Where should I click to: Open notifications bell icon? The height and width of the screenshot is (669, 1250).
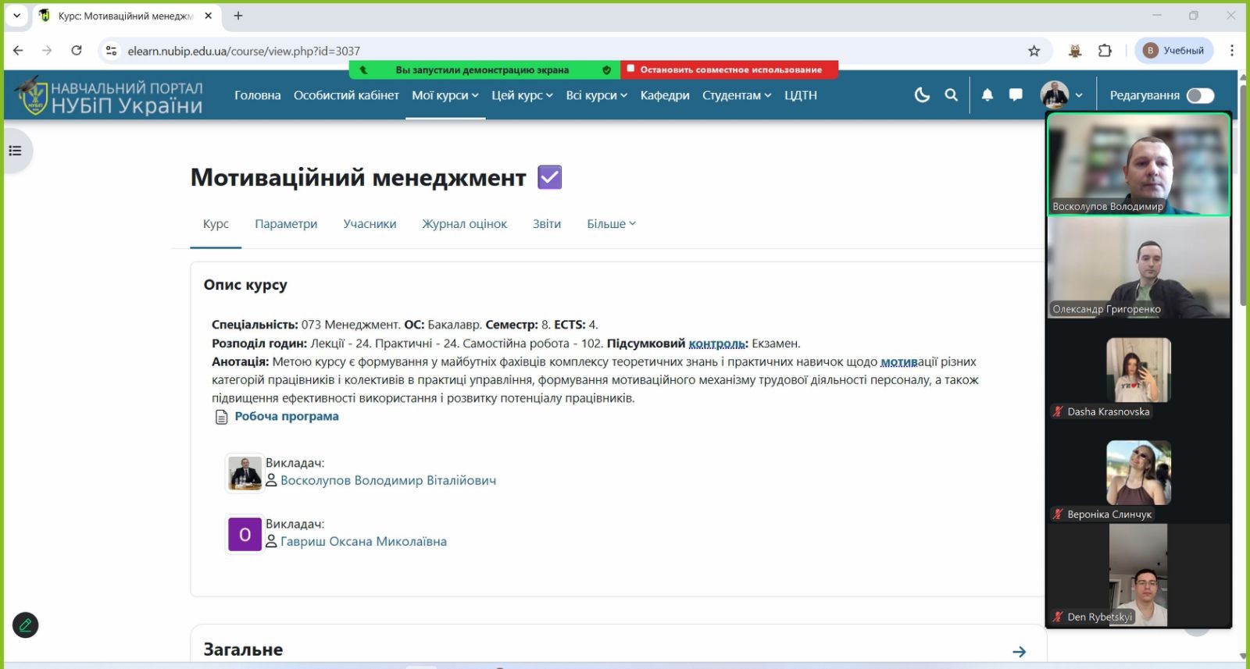tap(987, 95)
